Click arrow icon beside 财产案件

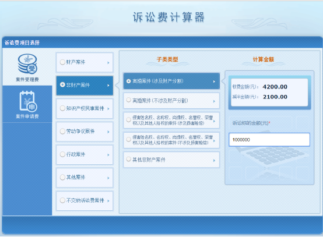pyautogui.click(x=108, y=62)
